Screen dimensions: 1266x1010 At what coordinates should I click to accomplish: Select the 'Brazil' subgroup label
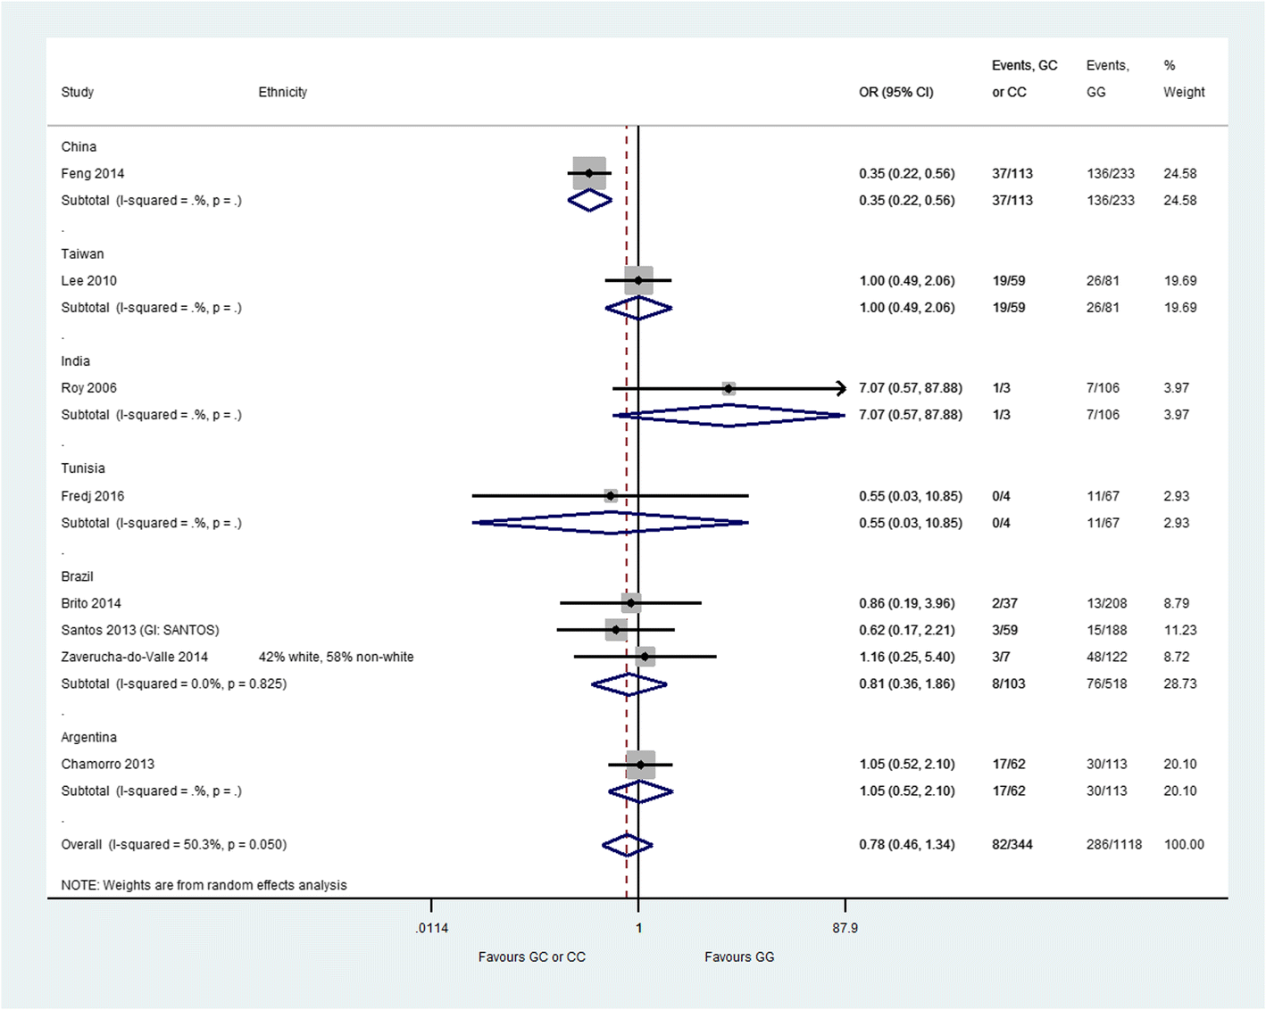pyautogui.click(x=77, y=576)
